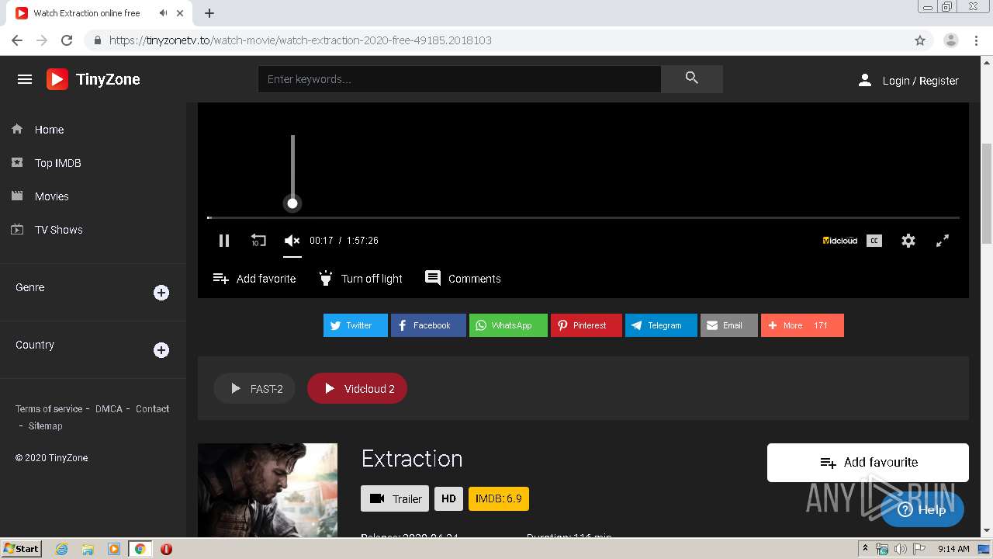
Task: Share via WhatsApp
Action: [x=508, y=325]
